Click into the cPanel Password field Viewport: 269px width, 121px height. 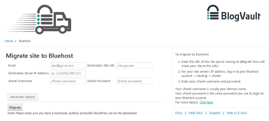[134, 81]
